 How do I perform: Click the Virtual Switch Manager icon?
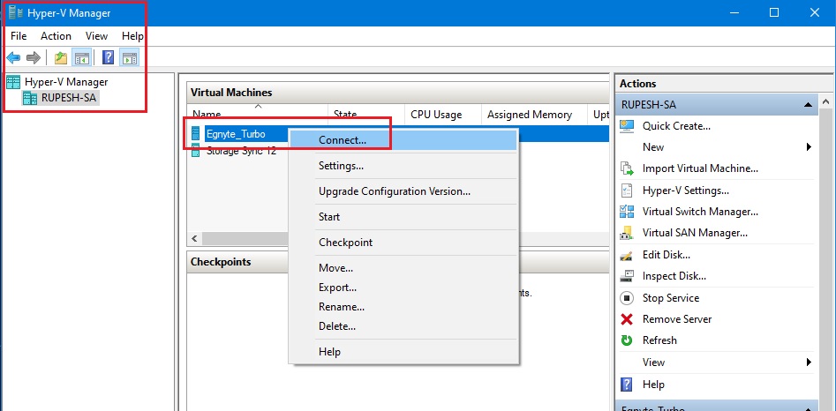coord(627,212)
